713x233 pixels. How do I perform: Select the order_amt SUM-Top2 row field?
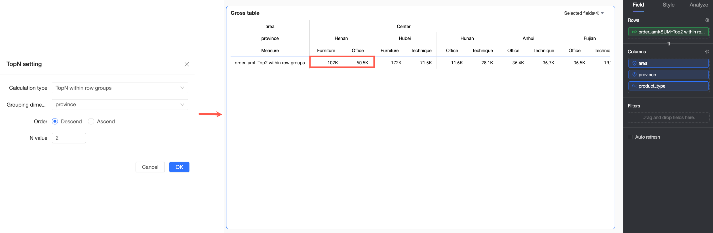[668, 32]
